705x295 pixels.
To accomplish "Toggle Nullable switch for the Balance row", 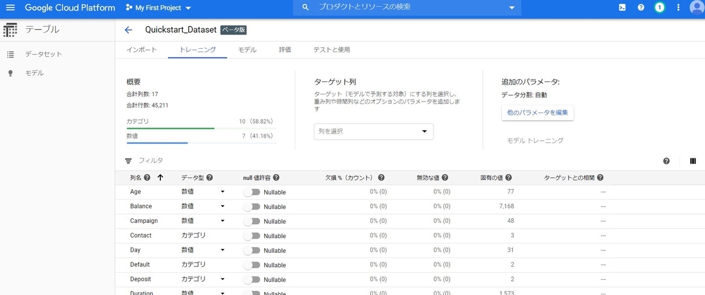I will point(252,206).
